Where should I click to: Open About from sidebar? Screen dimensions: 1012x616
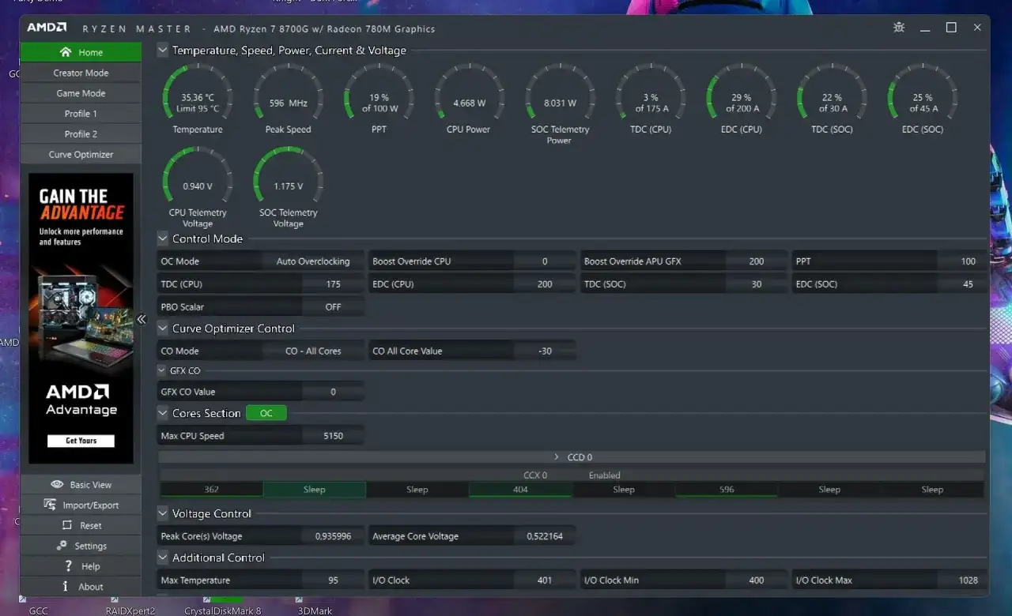81,587
